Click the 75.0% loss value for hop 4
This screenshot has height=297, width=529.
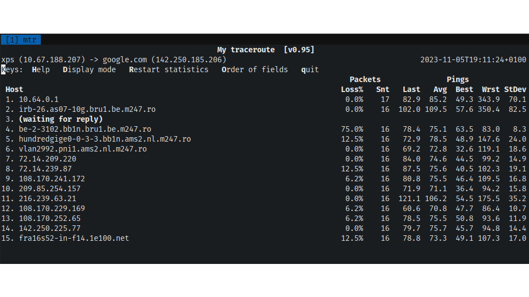pos(352,129)
